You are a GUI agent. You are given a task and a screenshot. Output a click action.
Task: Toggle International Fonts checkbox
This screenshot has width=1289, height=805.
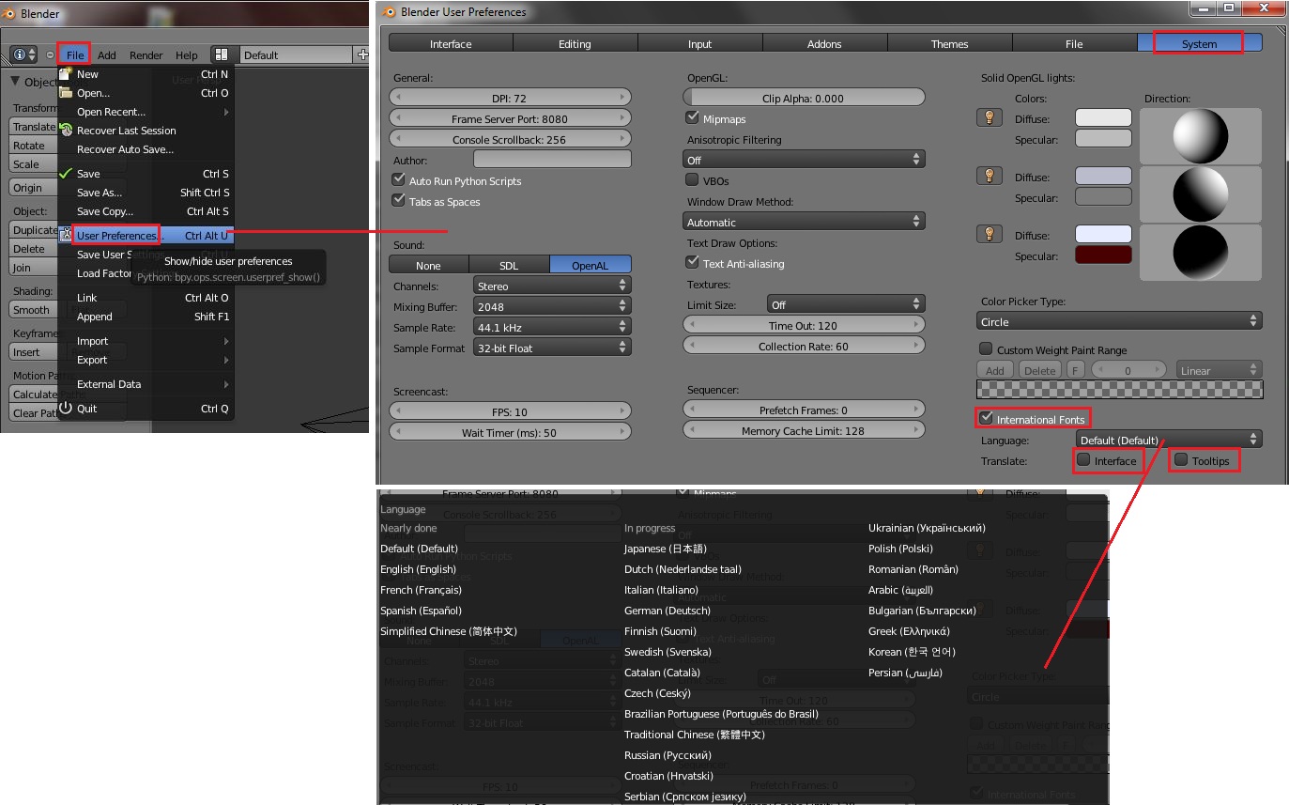(986, 418)
